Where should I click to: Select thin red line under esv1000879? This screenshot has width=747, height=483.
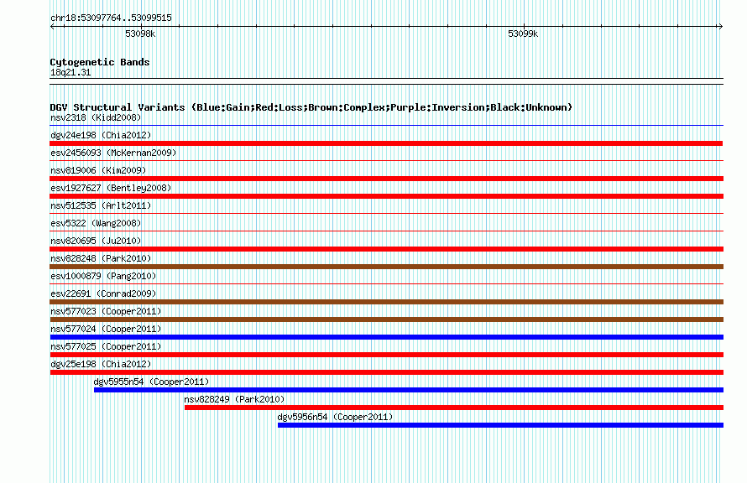click(386, 284)
